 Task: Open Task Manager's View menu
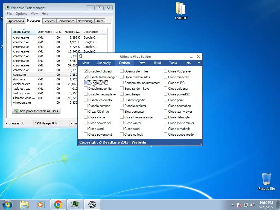pyautogui.click(x=34, y=14)
